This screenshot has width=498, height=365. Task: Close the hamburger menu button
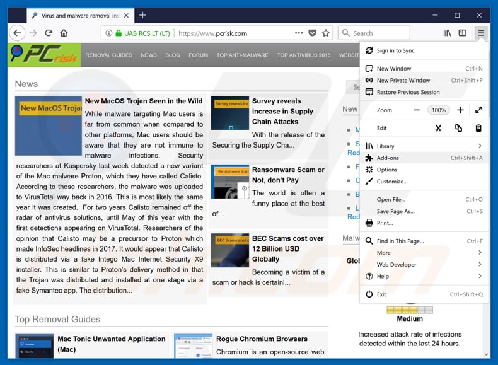tap(481, 33)
